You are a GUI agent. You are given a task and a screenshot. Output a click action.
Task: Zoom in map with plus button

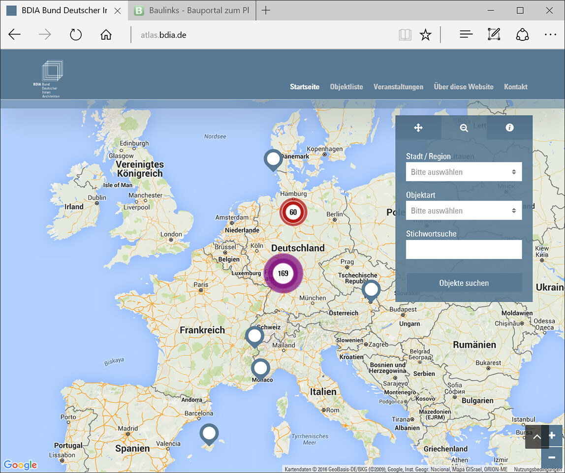[x=552, y=436]
